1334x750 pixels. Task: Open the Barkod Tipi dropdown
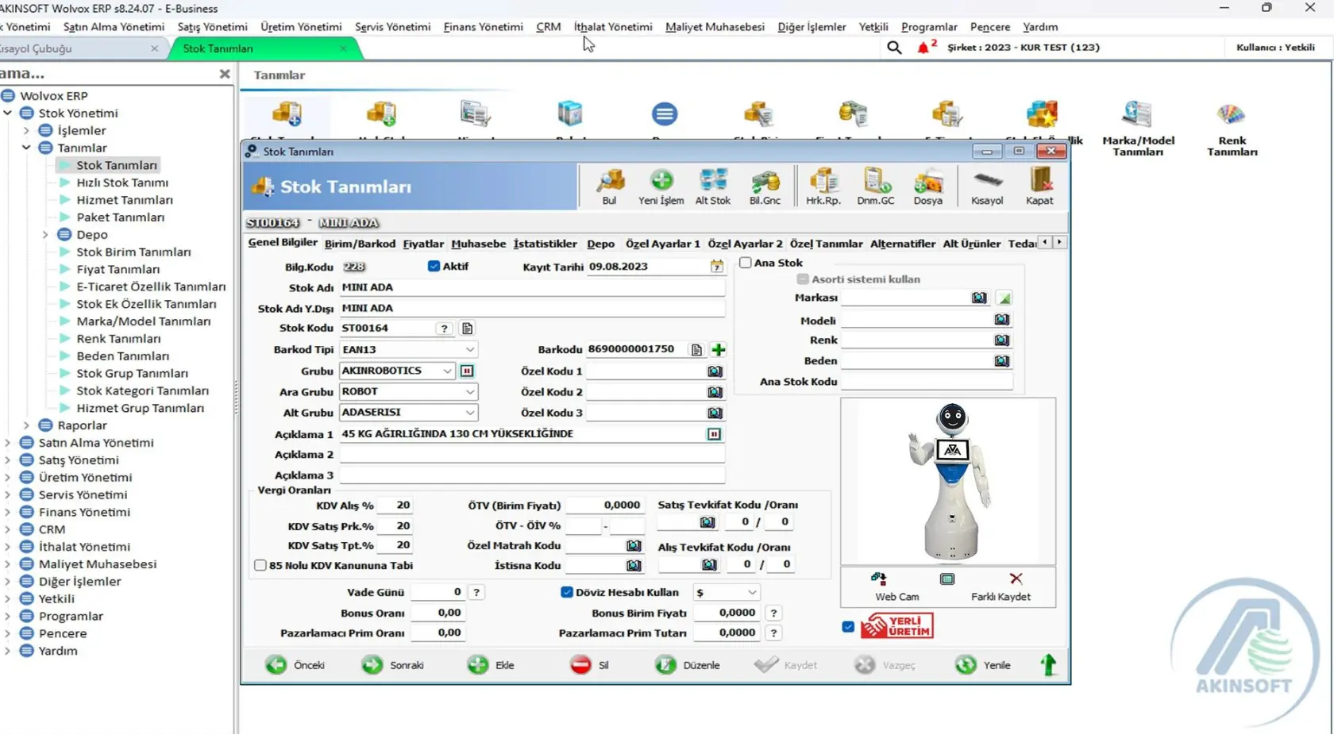[x=470, y=350]
